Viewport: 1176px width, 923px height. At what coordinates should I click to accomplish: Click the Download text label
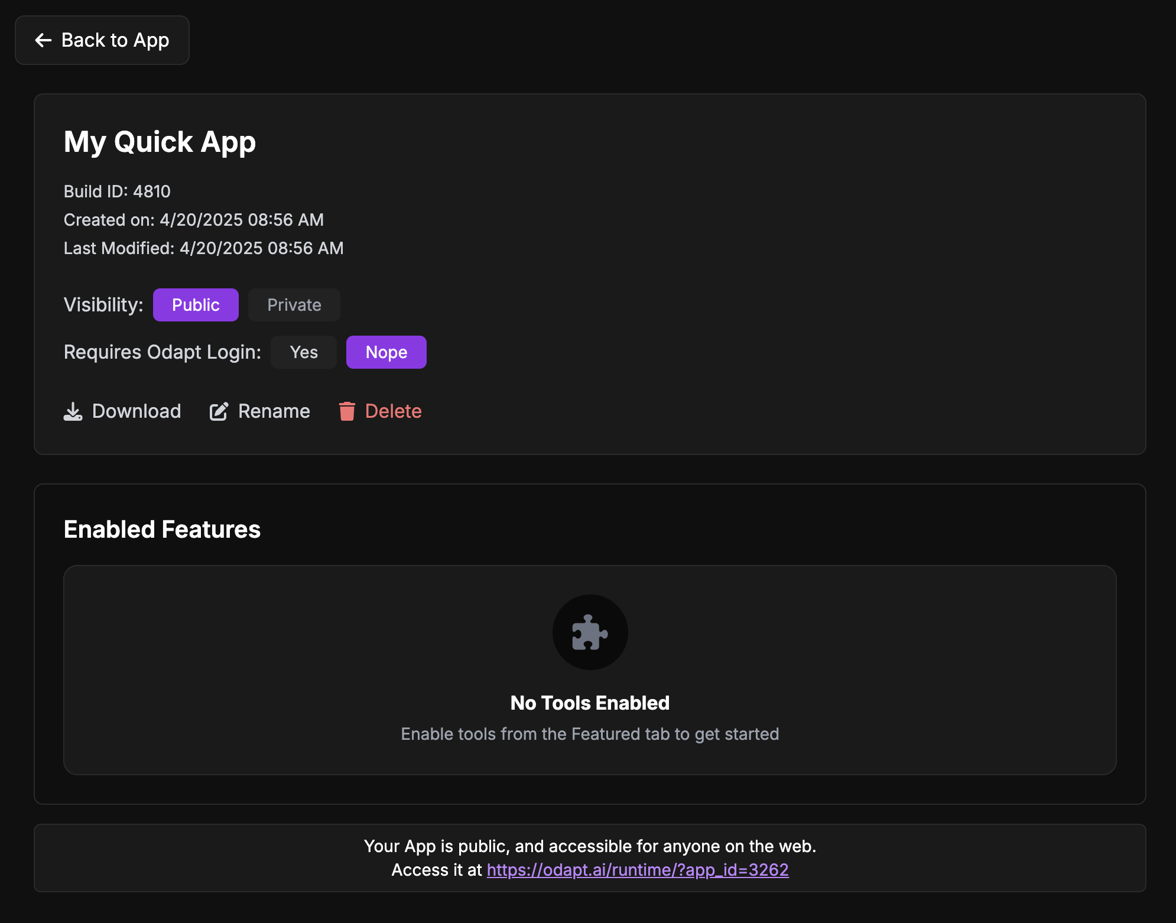137,411
